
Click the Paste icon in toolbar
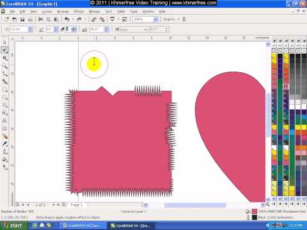pos(56,19)
